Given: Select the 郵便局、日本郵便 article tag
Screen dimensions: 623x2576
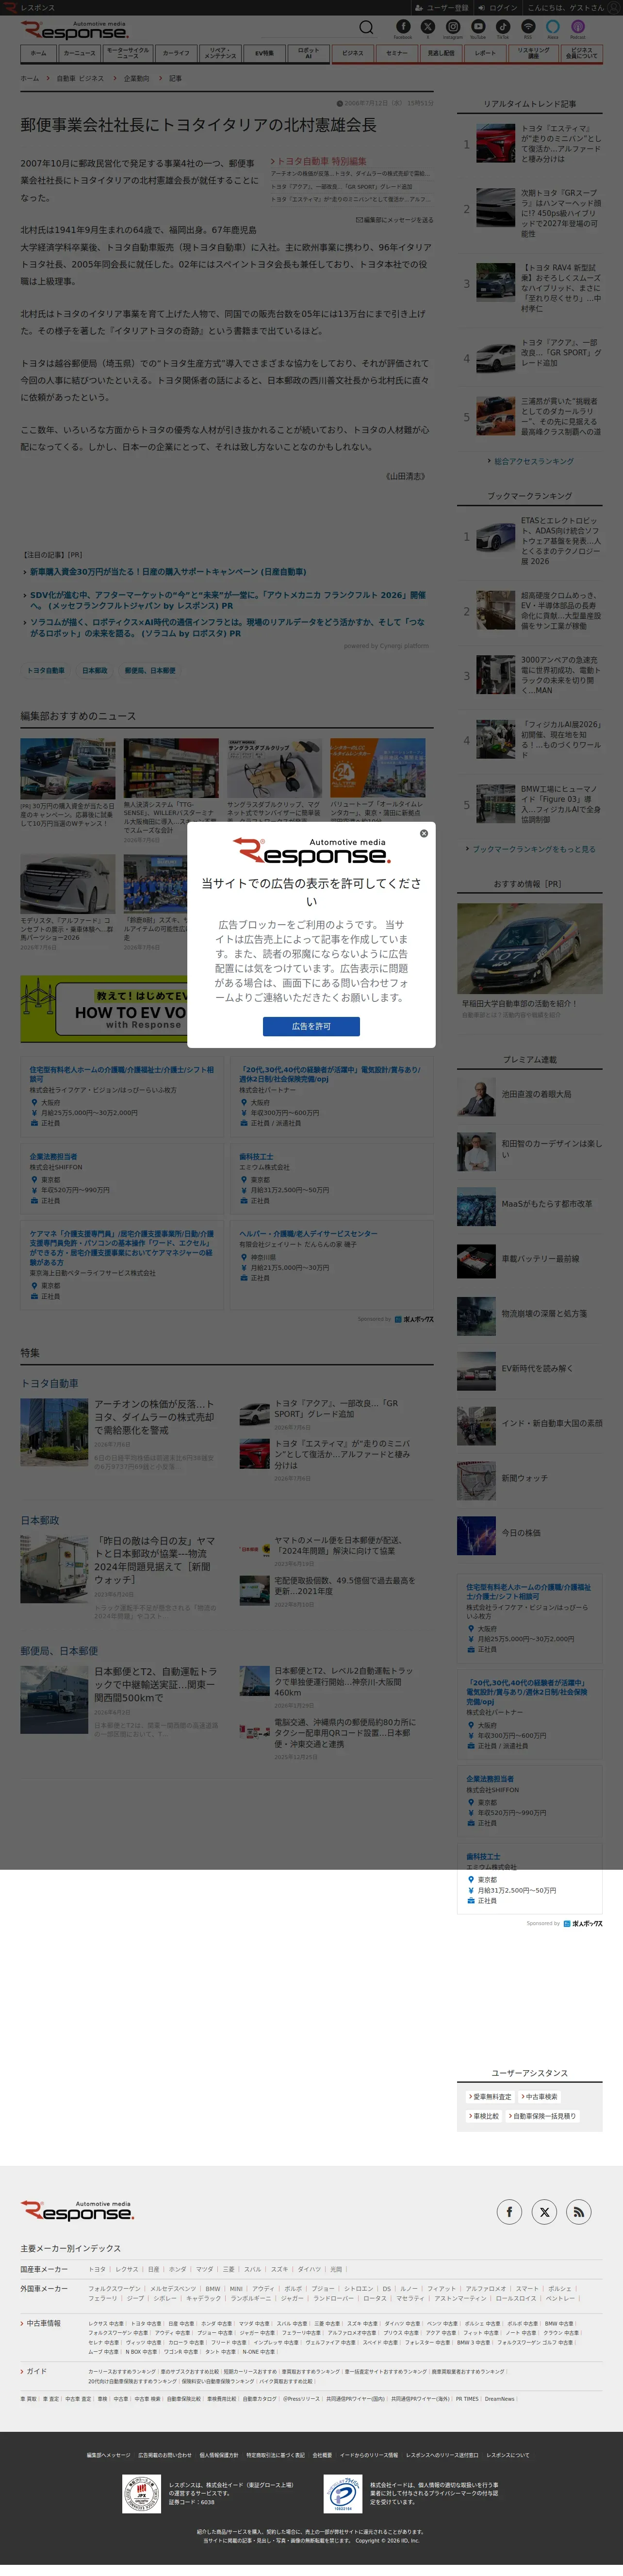Looking at the screenshot, I should point(150,670).
